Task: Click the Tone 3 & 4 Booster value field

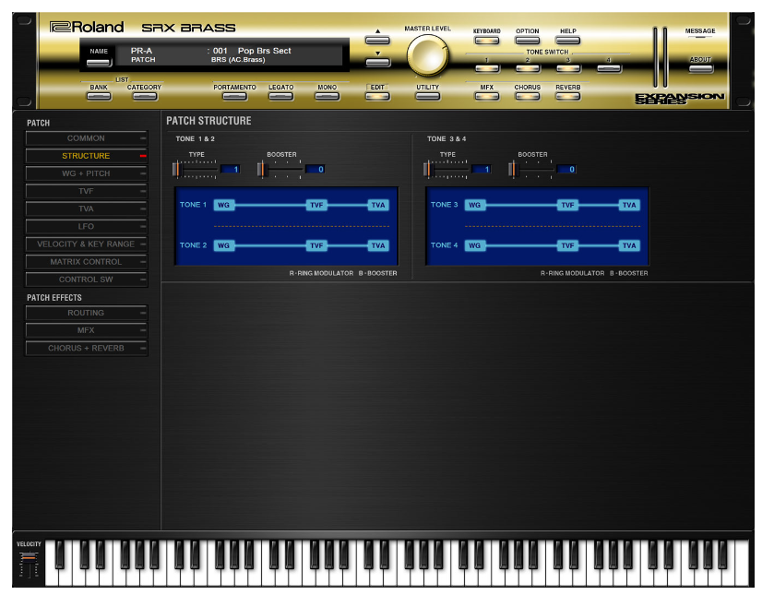Action: [566, 169]
